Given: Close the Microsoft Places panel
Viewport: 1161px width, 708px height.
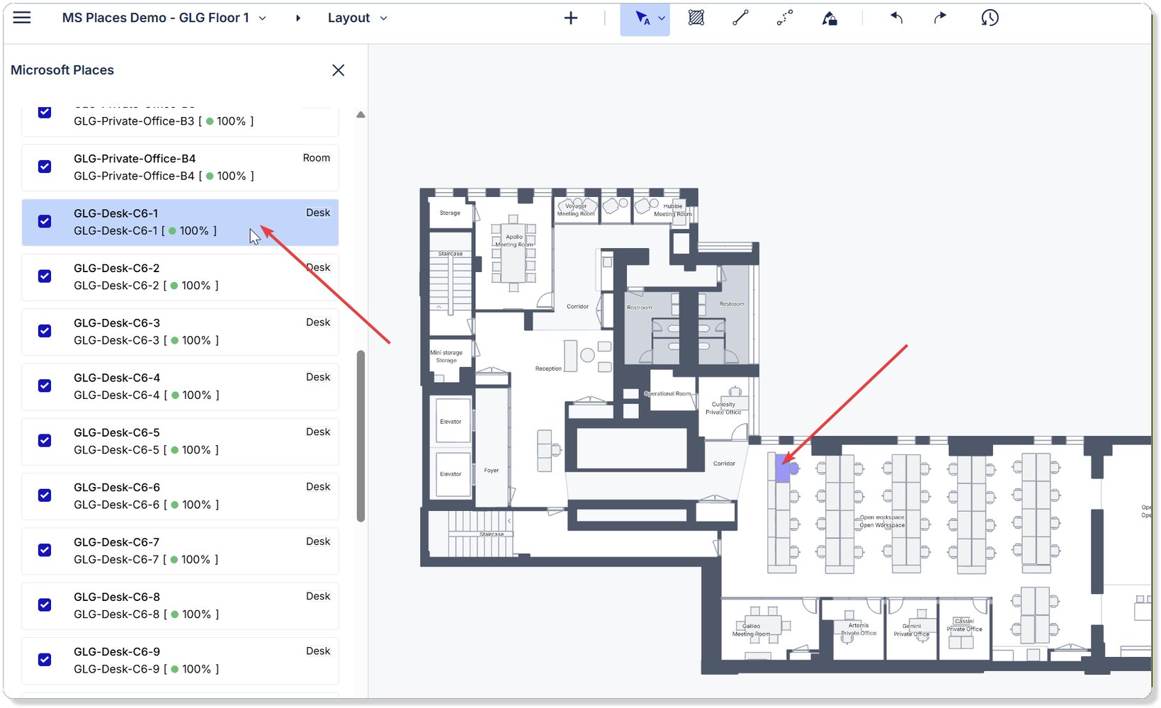Looking at the screenshot, I should pos(339,70).
